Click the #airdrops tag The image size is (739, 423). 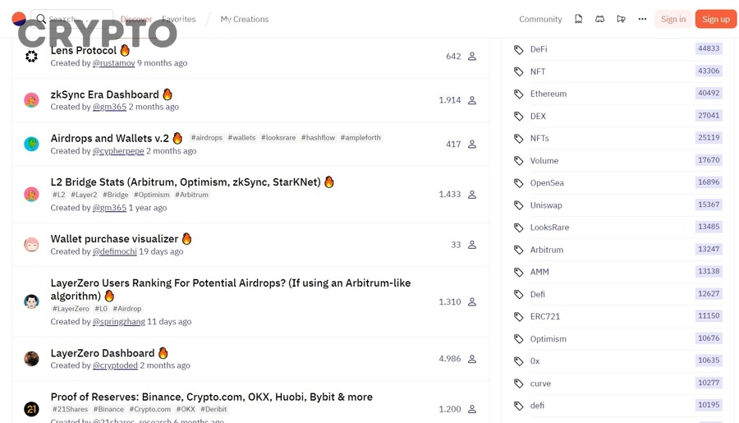coord(206,138)
